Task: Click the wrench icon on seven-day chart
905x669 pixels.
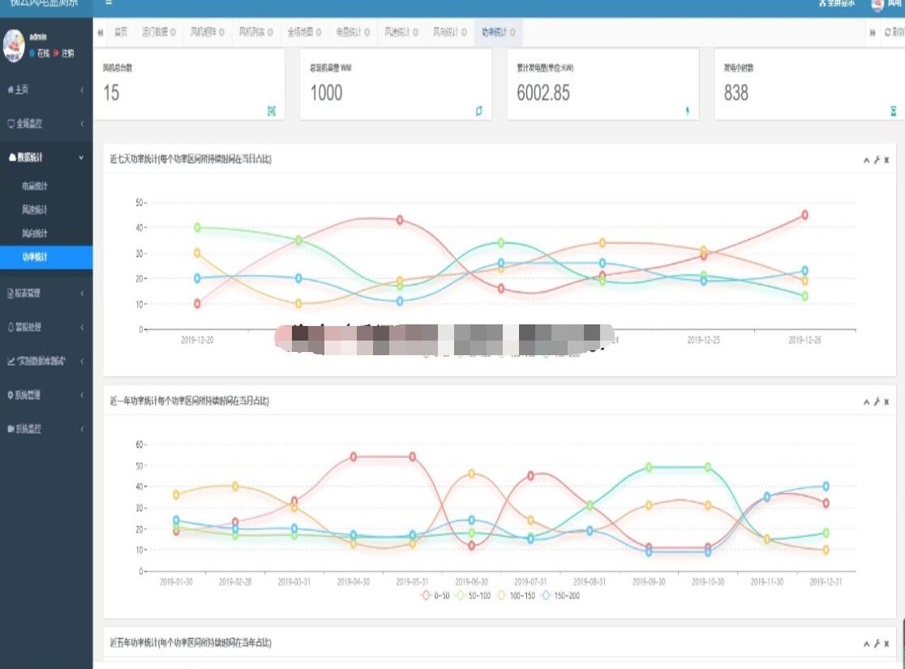Action: tap(877, 161)
